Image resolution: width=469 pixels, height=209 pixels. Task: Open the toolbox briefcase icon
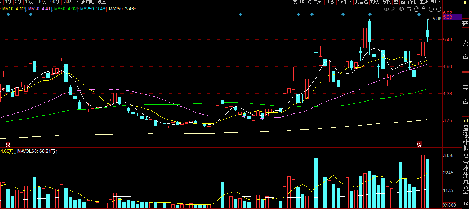point(409,9)
